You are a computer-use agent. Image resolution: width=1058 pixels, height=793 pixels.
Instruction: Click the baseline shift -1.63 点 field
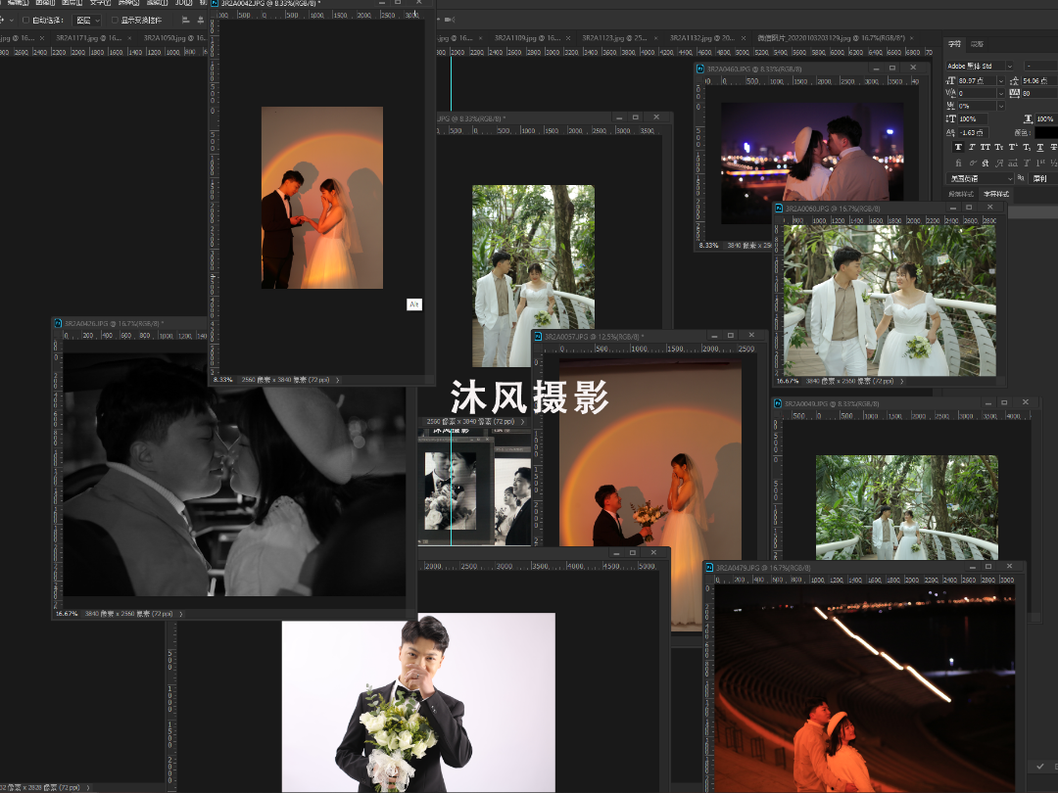[973, 133]
